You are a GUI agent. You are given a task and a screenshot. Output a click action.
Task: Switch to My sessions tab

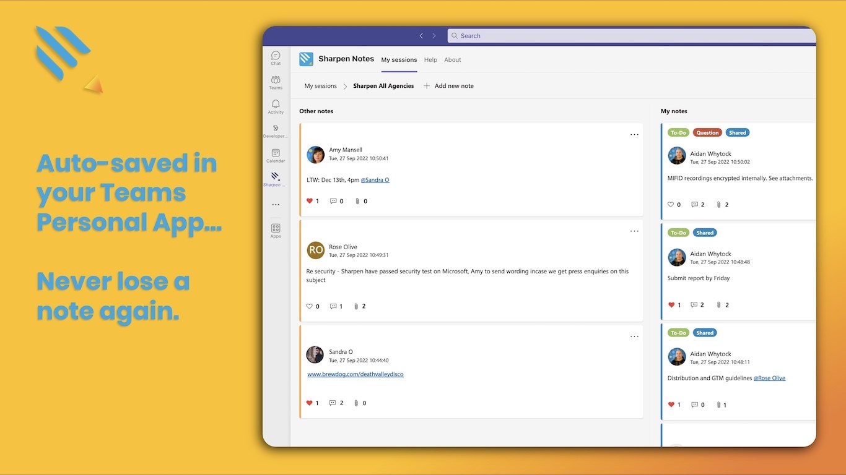tap(399, 60)
